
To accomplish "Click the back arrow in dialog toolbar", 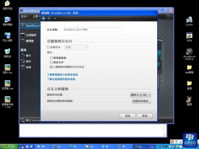I will (x=43, y=18).
